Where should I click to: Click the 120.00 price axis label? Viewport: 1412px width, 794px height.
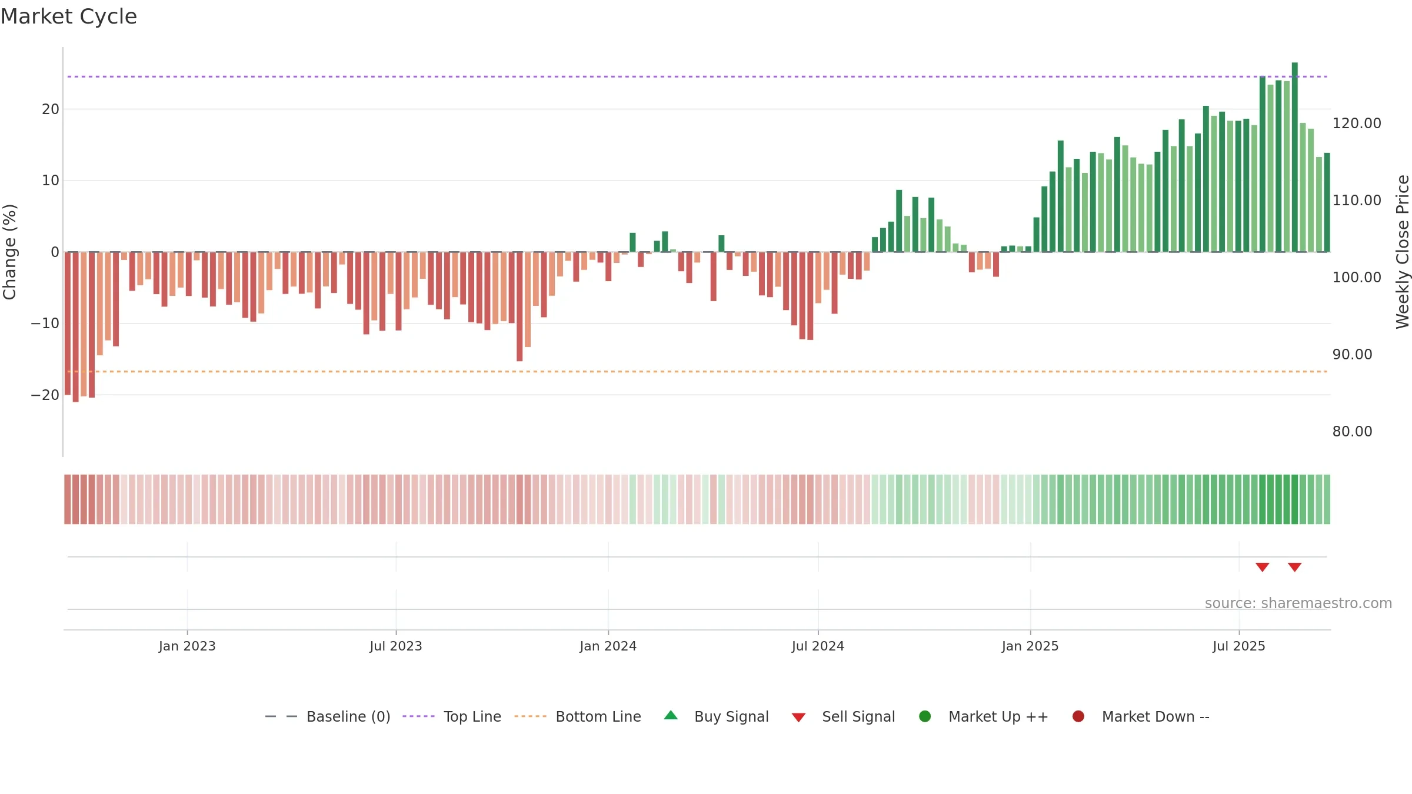1357,123
